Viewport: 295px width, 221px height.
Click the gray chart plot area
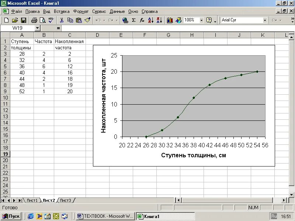click(x=194, y=96)
